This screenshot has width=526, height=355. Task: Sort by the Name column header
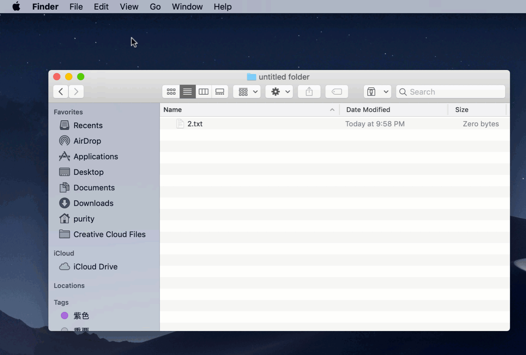[x=250, y=110]
